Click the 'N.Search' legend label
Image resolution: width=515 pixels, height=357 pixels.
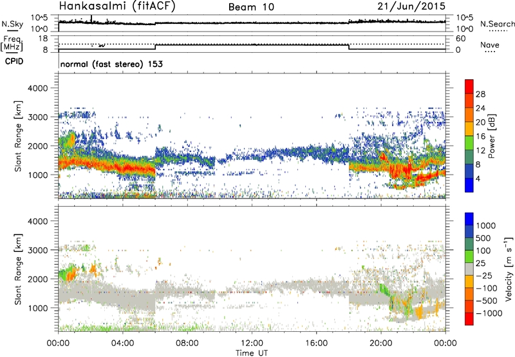click(x=497, y=24)
